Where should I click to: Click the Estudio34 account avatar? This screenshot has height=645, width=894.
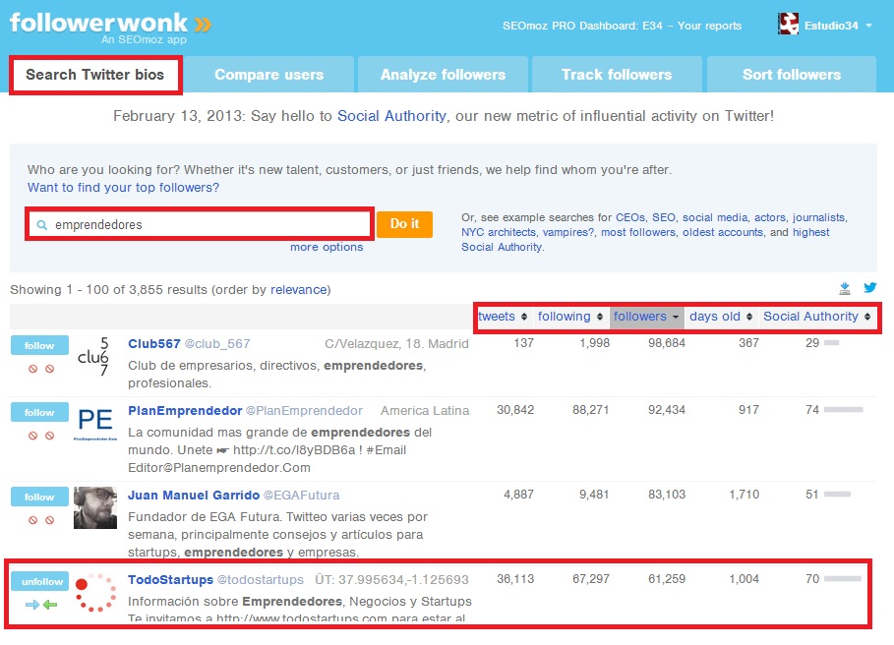pos(788,25)
